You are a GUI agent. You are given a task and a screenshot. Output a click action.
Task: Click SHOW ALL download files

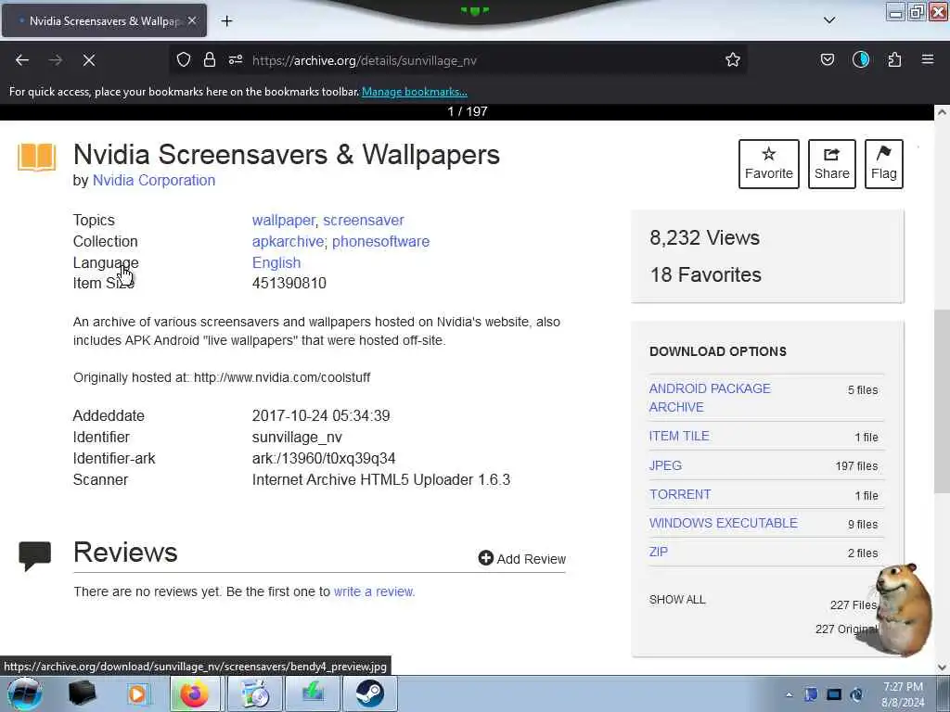pyautogui.click(x=677, y=600)
